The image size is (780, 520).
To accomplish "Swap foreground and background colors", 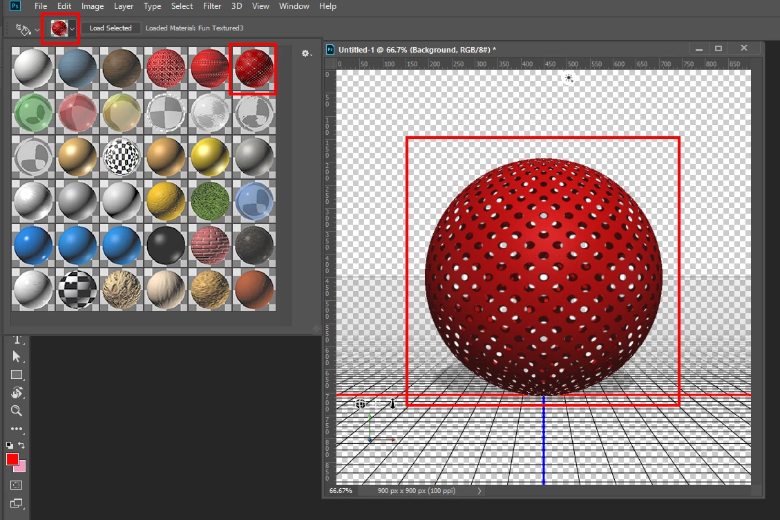I will pyautogui.click(x=21, y=445).
